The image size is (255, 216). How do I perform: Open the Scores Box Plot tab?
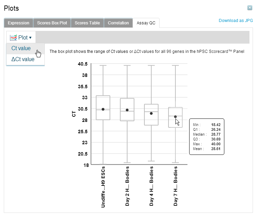point(53,23)
